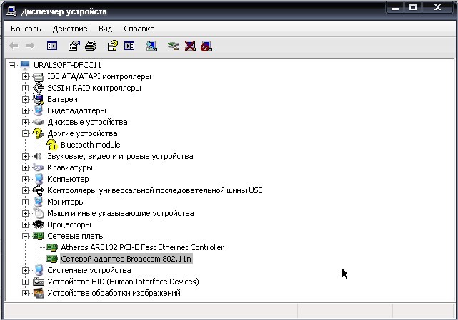The height and width of the screenshot is (320, 458).
Task: Click the green Update Driver toolbar icon
Action: click(x=174, y=46)
